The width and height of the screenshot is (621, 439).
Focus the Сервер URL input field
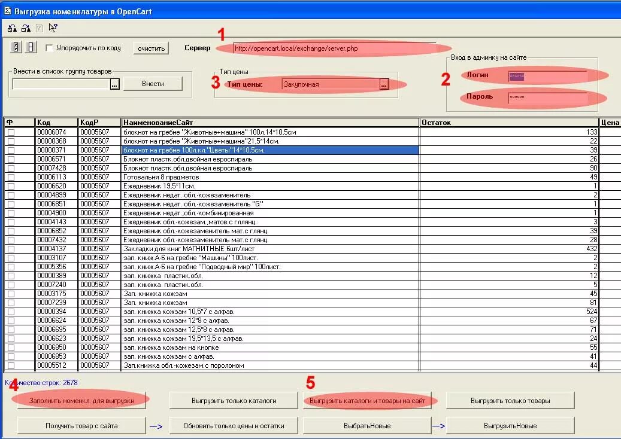[x=335, y=48]
